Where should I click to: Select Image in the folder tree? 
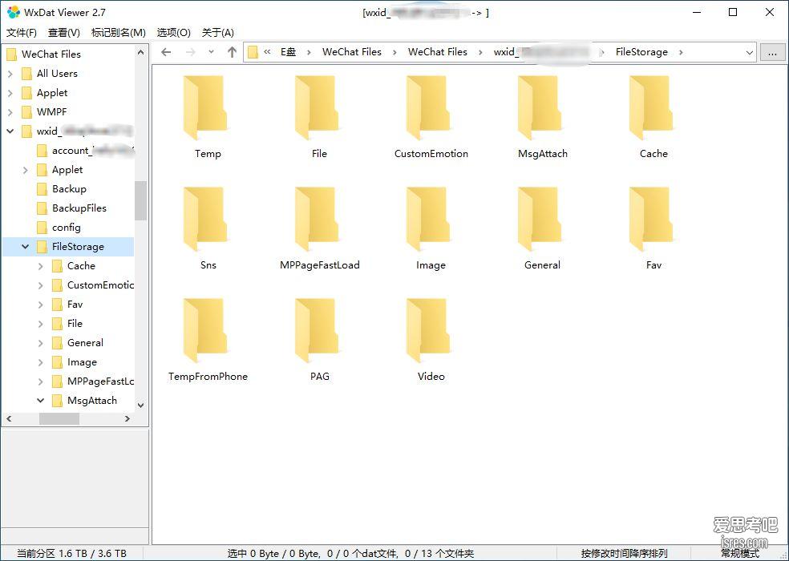(82, 361)
